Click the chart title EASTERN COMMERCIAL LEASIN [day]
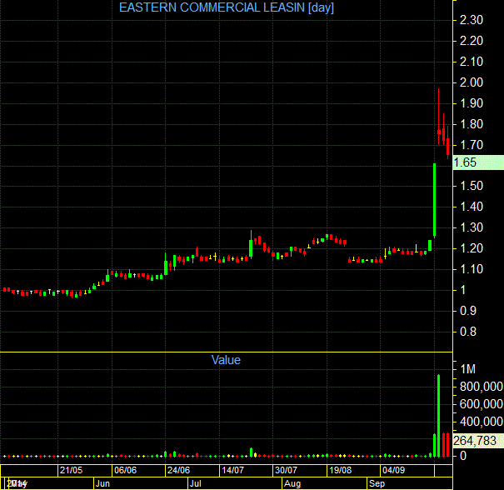This screenshot has width=504, height=490. (x=227, y=7)
